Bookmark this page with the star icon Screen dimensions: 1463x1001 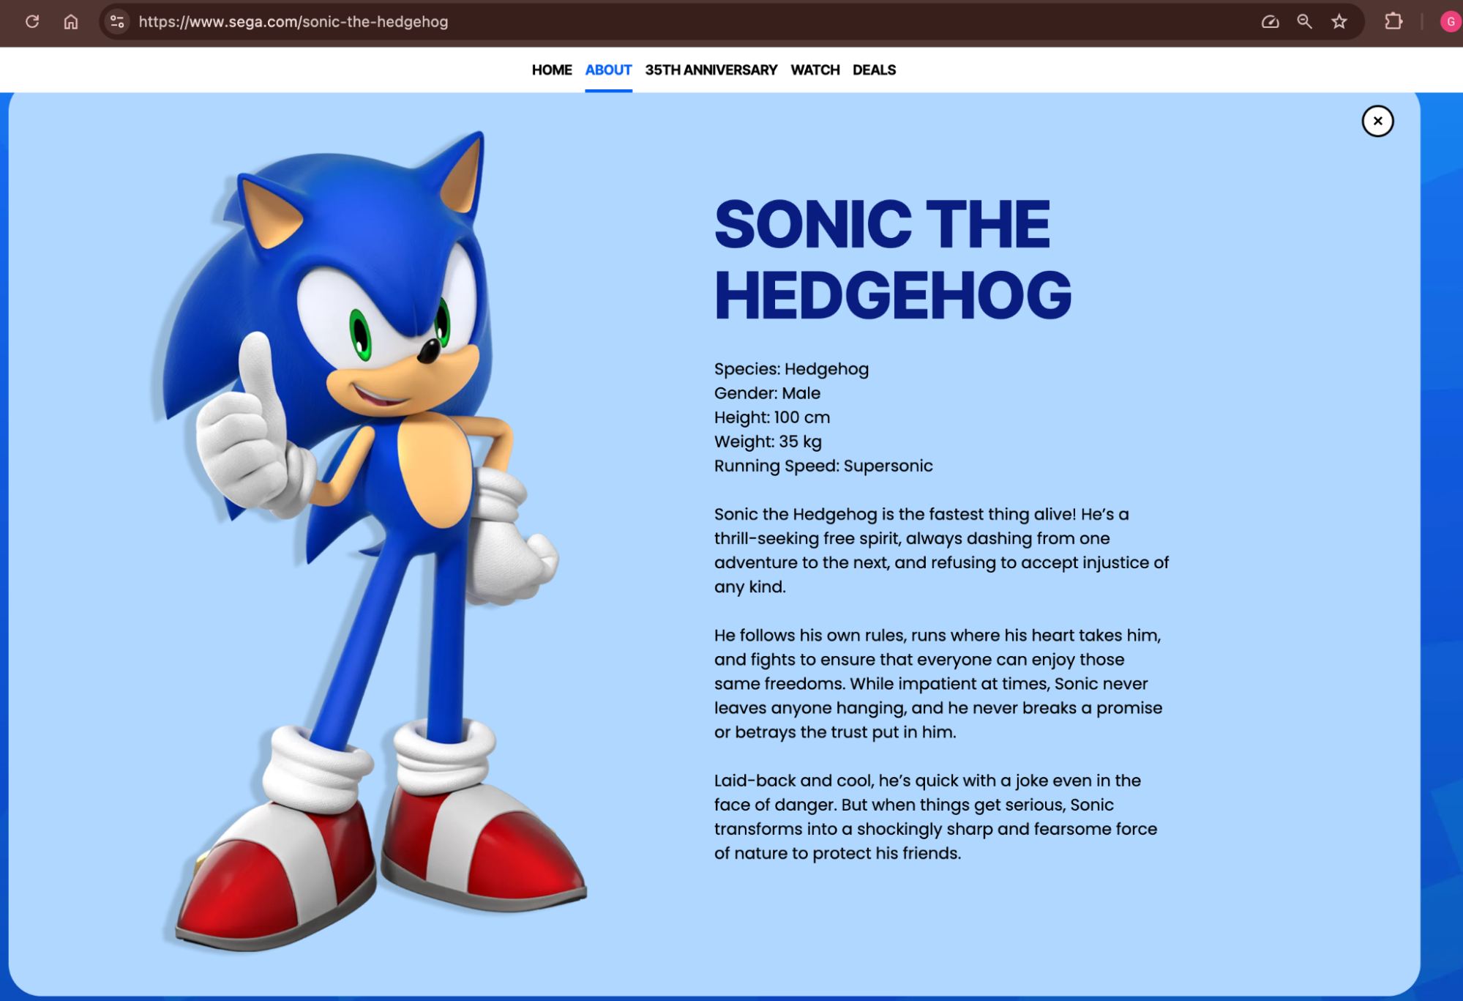(x=1339, y=22)
